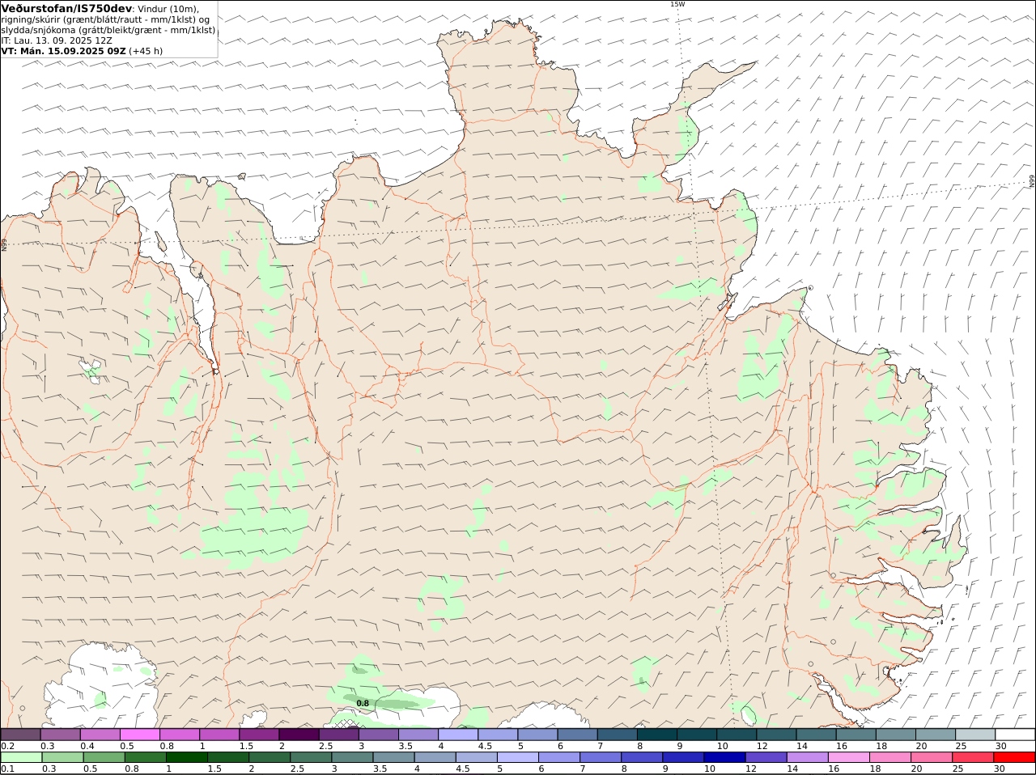Click the Veðurstofan/IS750dev title text
Image resolution: width=1036 pixels, height=775 pixels.
coord(66,8)
